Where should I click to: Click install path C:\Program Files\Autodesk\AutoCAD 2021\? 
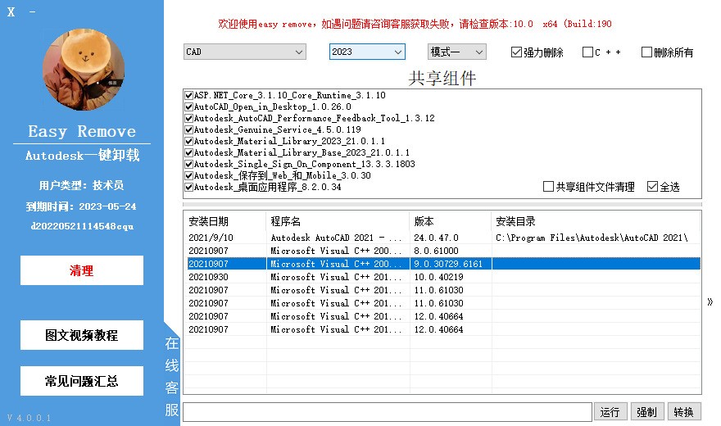pyautogui.click(x=592, y=238)
